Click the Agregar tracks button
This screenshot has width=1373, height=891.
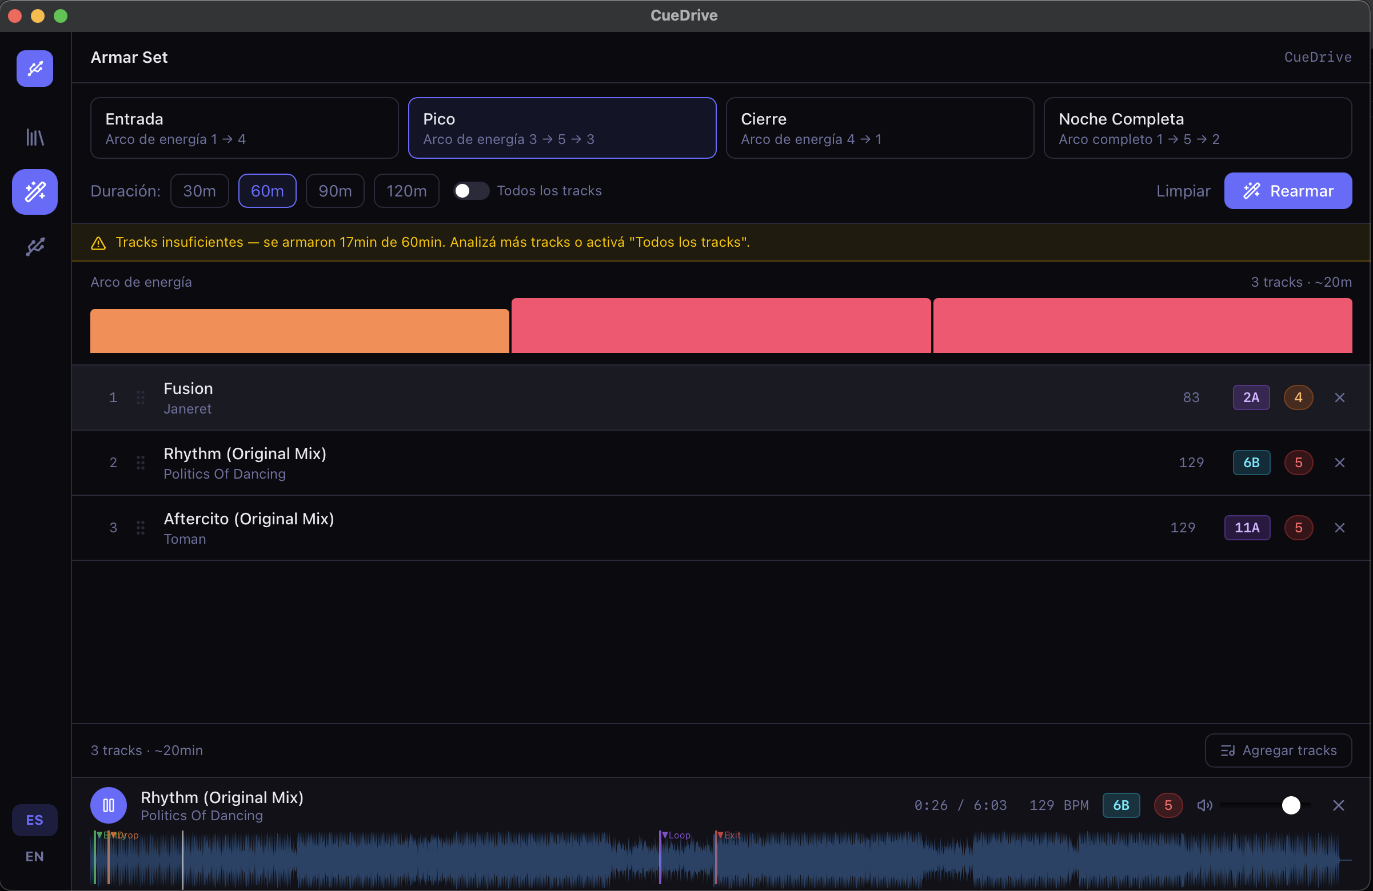pyautogui.click(x=1278, y=750)
